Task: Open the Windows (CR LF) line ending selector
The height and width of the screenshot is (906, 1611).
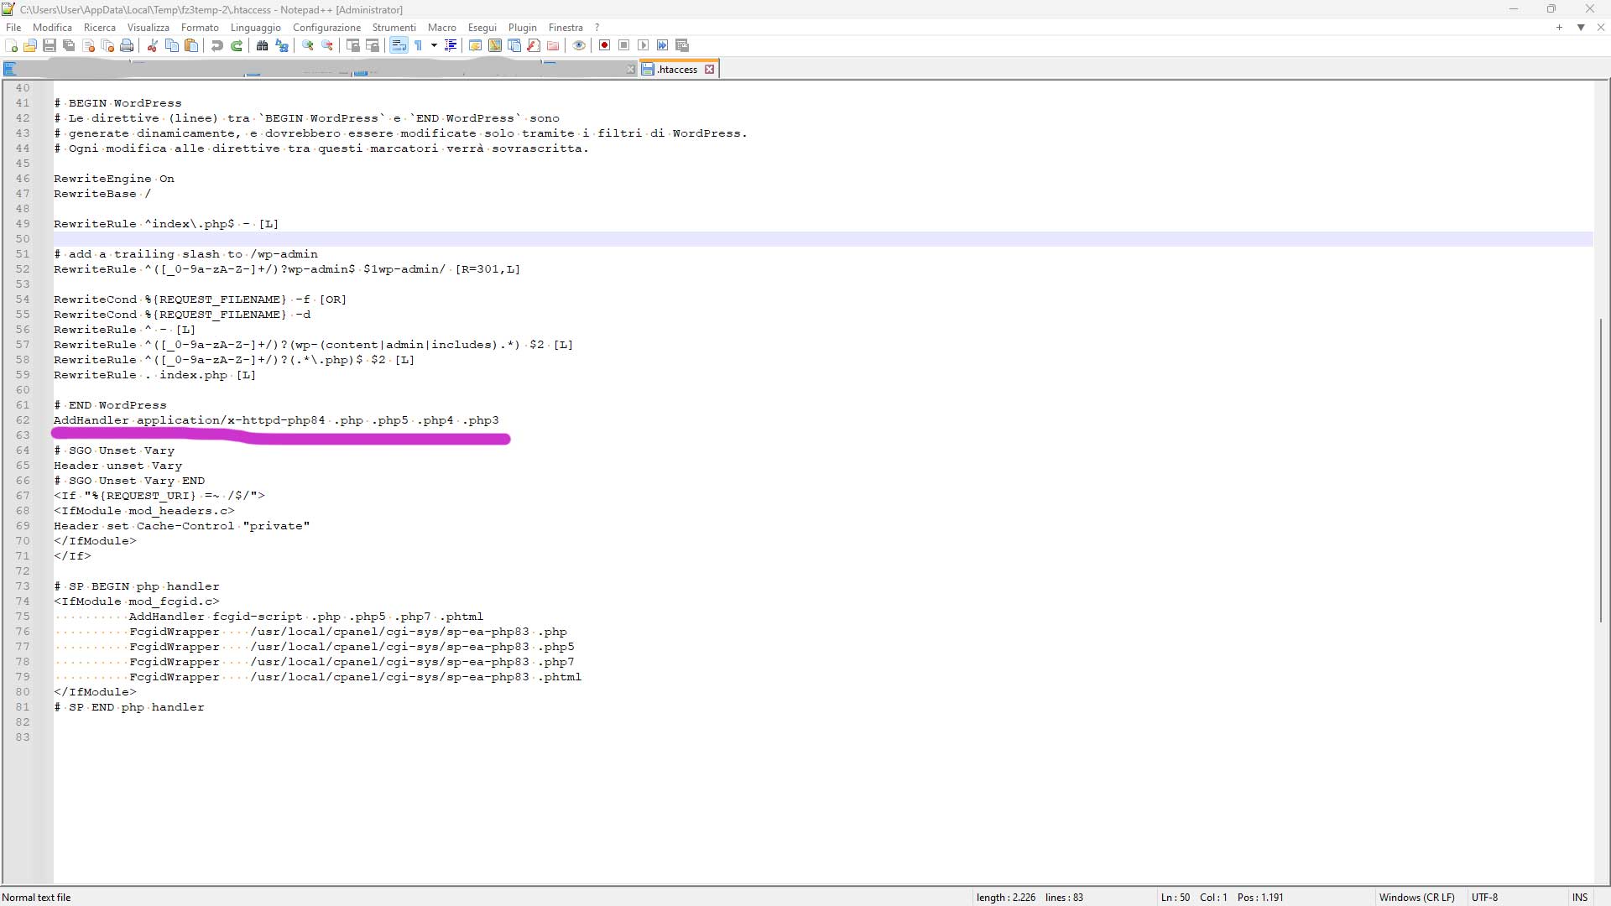Action: [x=1416, y=897]
